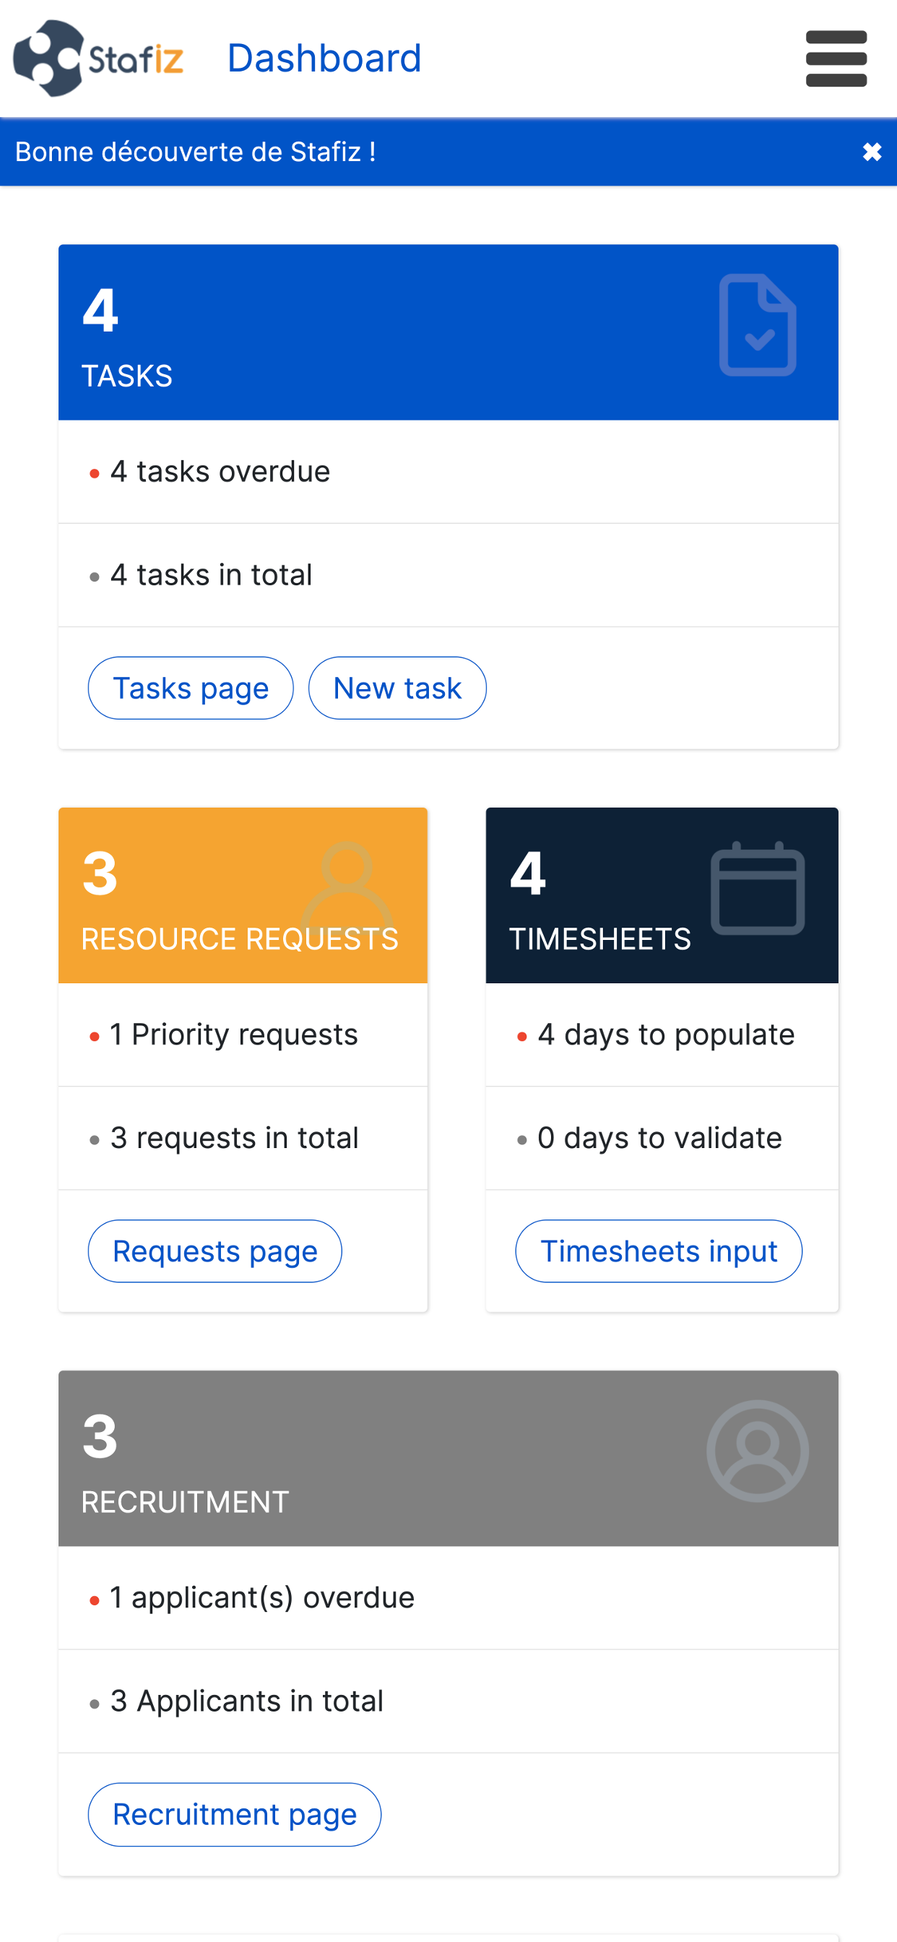897x1942 pixels.
Task: Select the '3 requests in total' row
Action: coord(243,1139)
